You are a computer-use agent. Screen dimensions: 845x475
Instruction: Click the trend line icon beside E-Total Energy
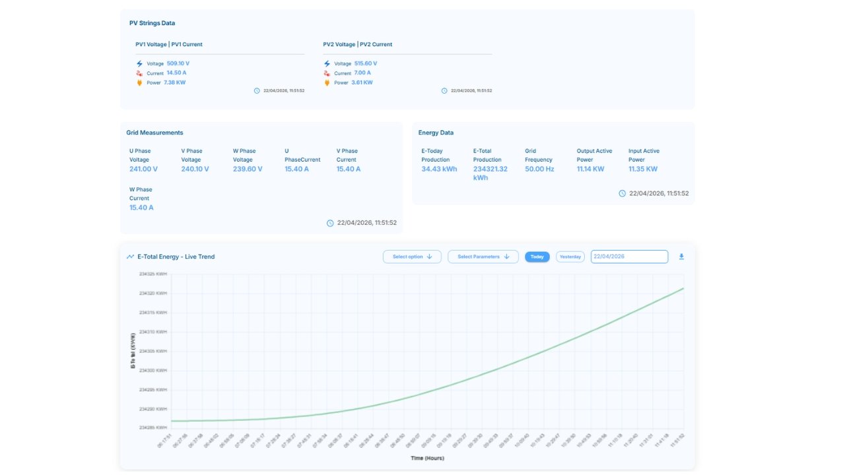pos(130,257)
